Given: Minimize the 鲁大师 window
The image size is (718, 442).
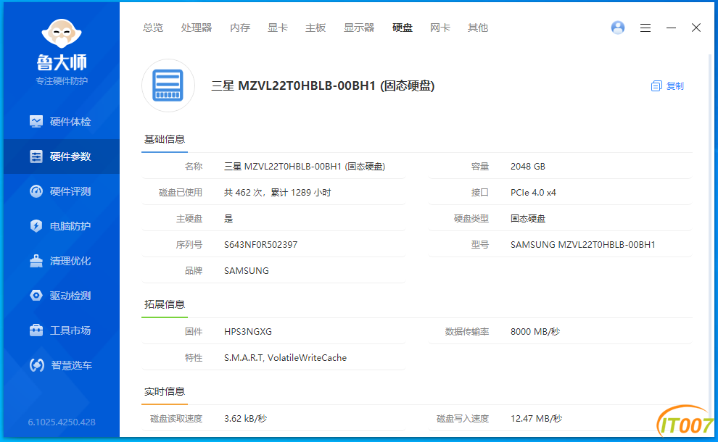Looking at the screenshot, I should 671,28.
